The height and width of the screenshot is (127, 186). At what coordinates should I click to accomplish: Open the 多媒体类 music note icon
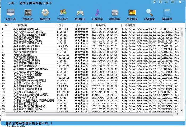[x=97, y=12]
